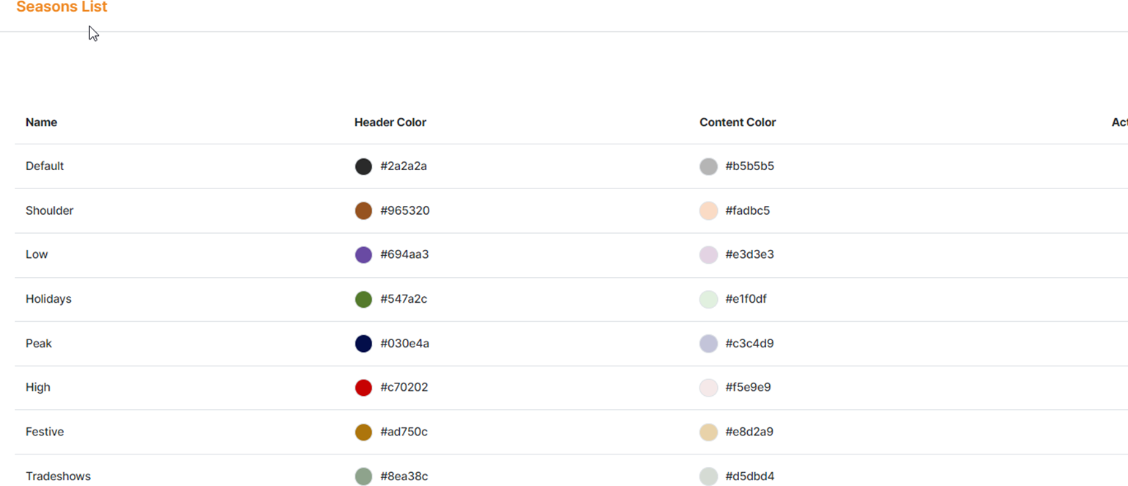Select the Shoulder content peach swatch
This screenshot has width=1128, height=486.
[708, 211]
